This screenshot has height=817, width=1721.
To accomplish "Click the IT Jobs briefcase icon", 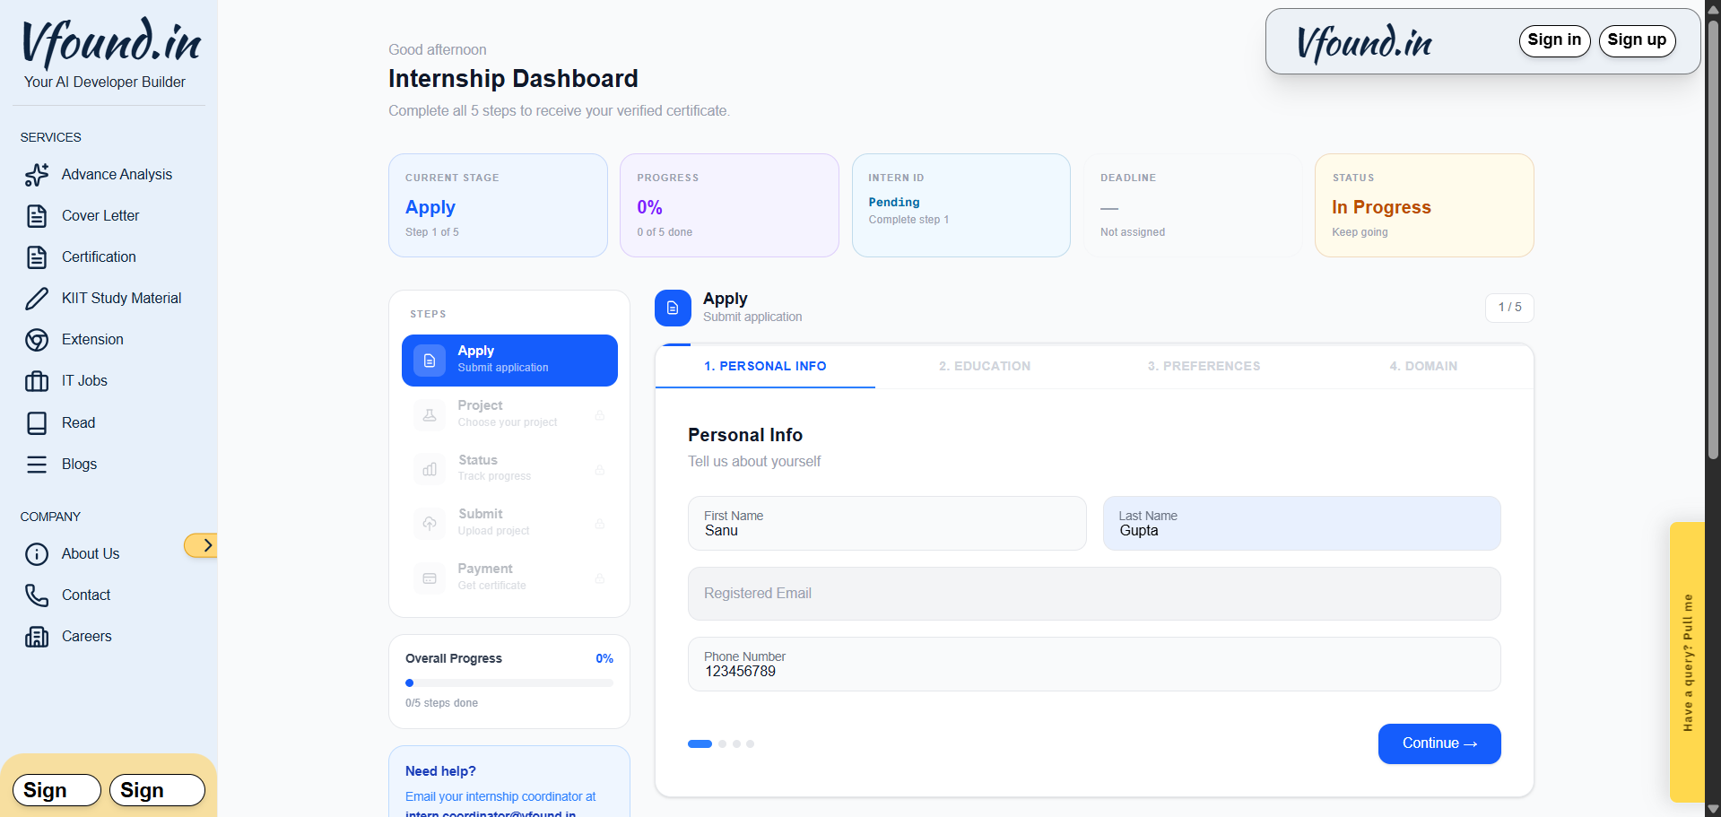I will click(x=37, y=381).
